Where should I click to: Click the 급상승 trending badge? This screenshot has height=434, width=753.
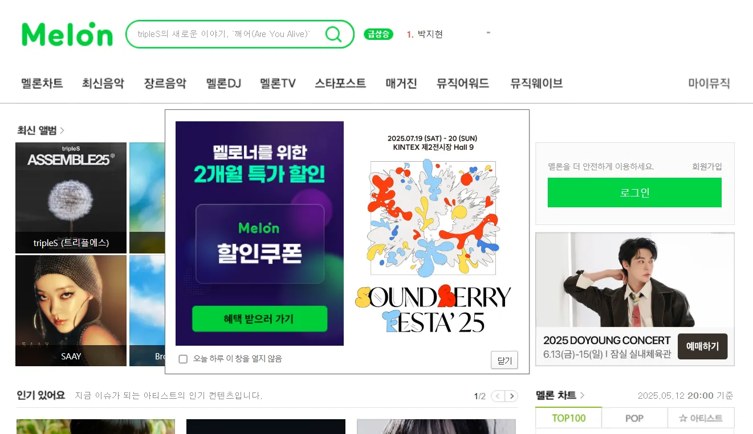[x=378, y=34]
